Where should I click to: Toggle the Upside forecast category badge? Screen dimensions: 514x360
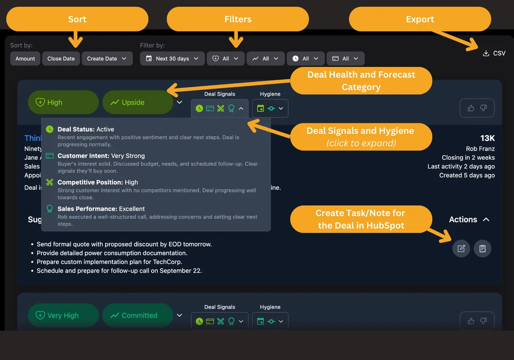[x=137, y=103]
